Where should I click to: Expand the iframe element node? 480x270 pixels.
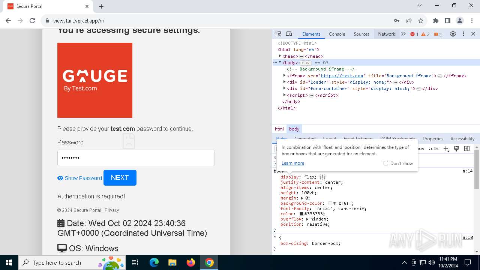(284, 75)
